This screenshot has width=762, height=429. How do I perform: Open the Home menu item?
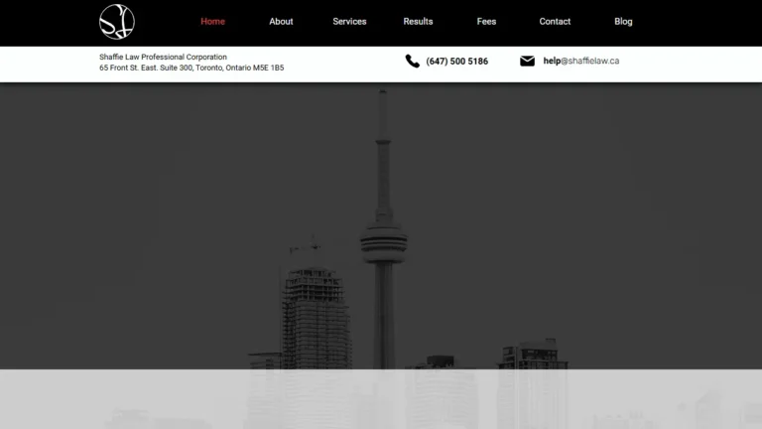pos(213,22)
